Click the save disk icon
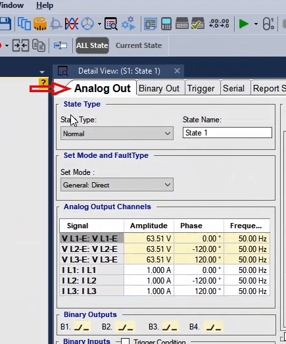 click(5, 24)
